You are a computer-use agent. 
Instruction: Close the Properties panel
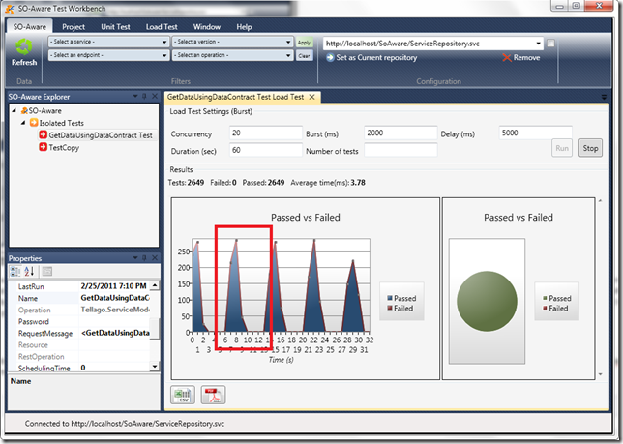pyautogui.click(x=154, y=257)
